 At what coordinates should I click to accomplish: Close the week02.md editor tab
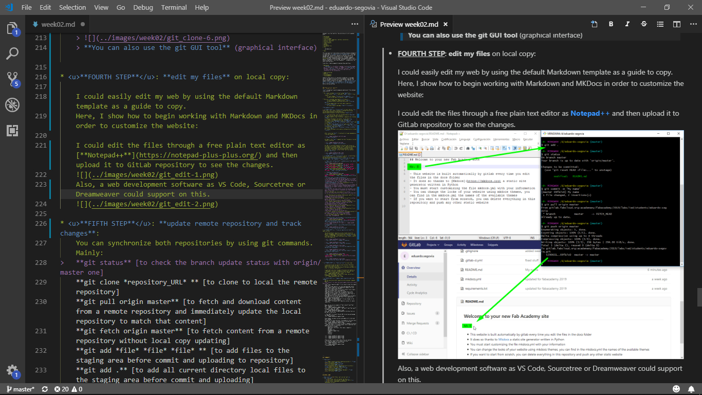(x=84, y=24)
